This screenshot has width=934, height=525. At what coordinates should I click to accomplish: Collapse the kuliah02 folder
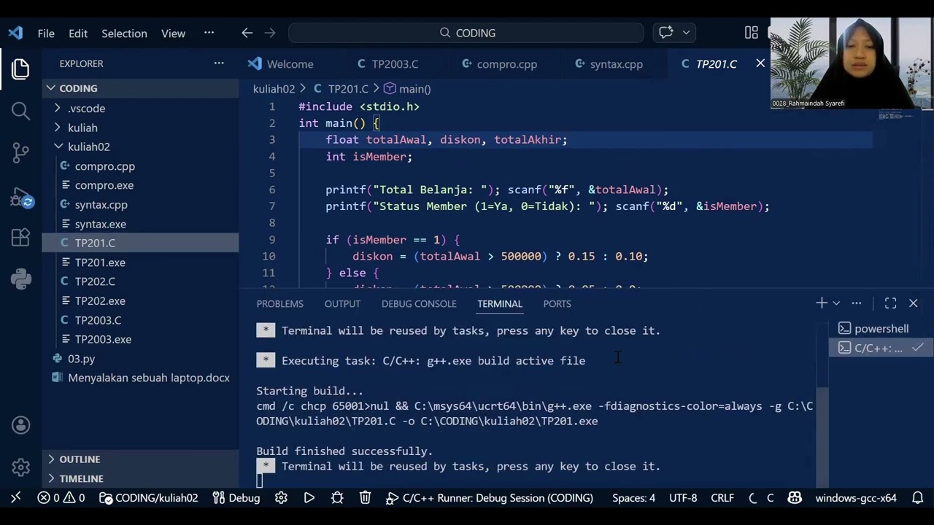[140, 147]
